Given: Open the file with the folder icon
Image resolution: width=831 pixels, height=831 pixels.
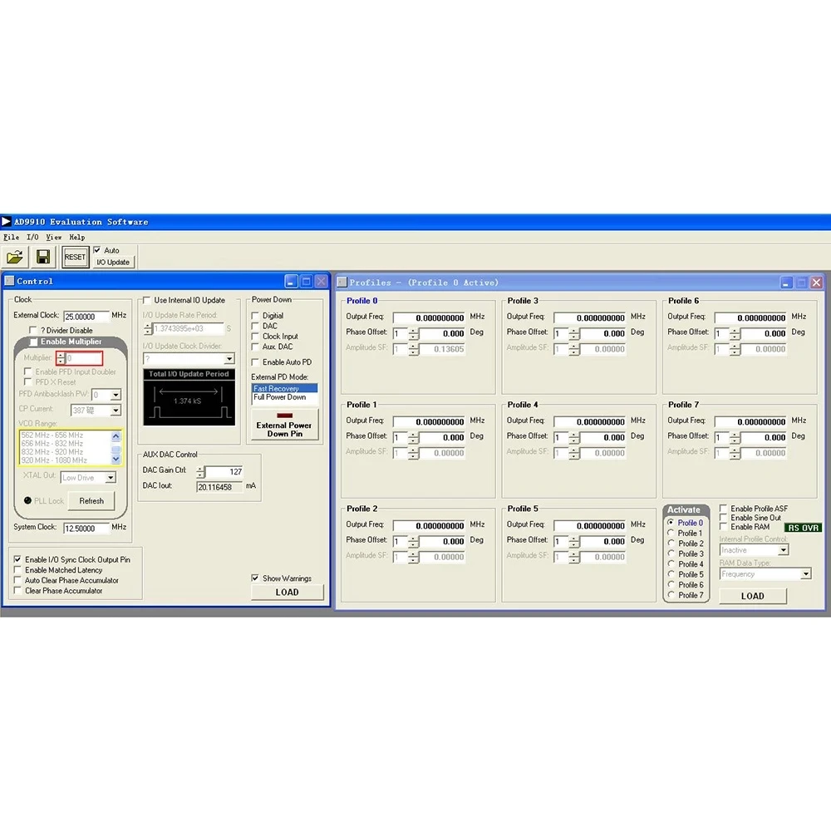Looking at the screenshot, I should [15, 257].
